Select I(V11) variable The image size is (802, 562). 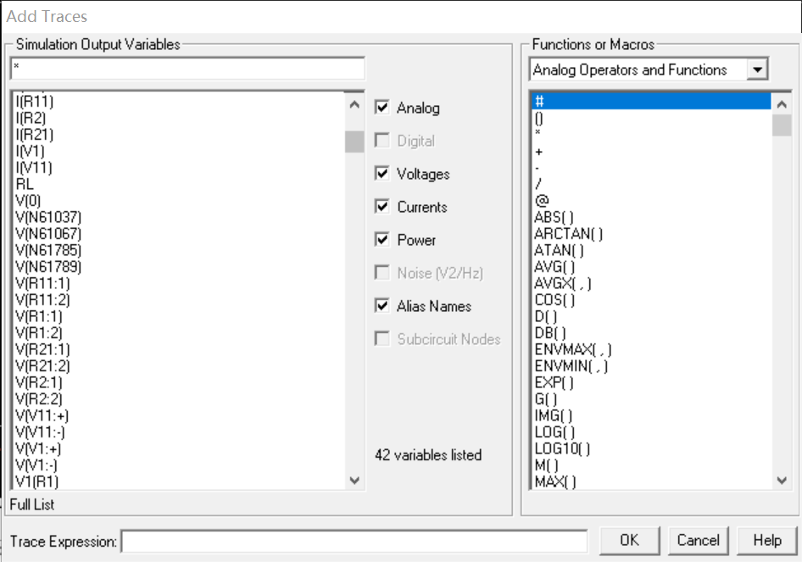[34, 168]
